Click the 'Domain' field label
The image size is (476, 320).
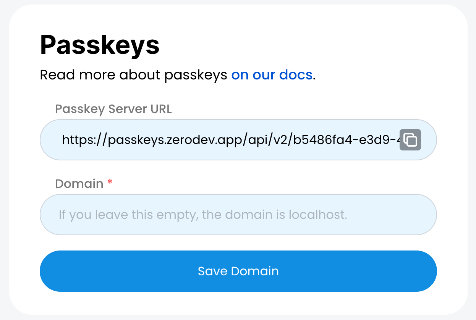point(79,184)
